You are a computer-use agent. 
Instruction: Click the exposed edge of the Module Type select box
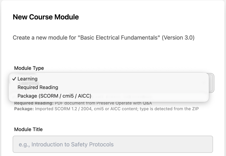pos(211,83)
